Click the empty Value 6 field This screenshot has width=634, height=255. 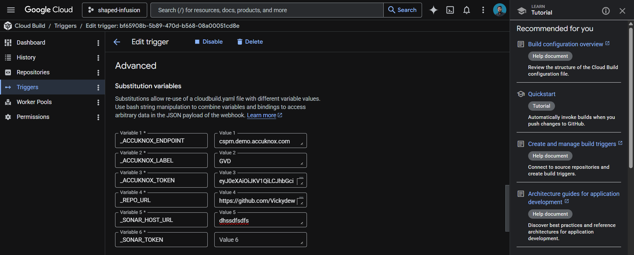coord(261,240)
